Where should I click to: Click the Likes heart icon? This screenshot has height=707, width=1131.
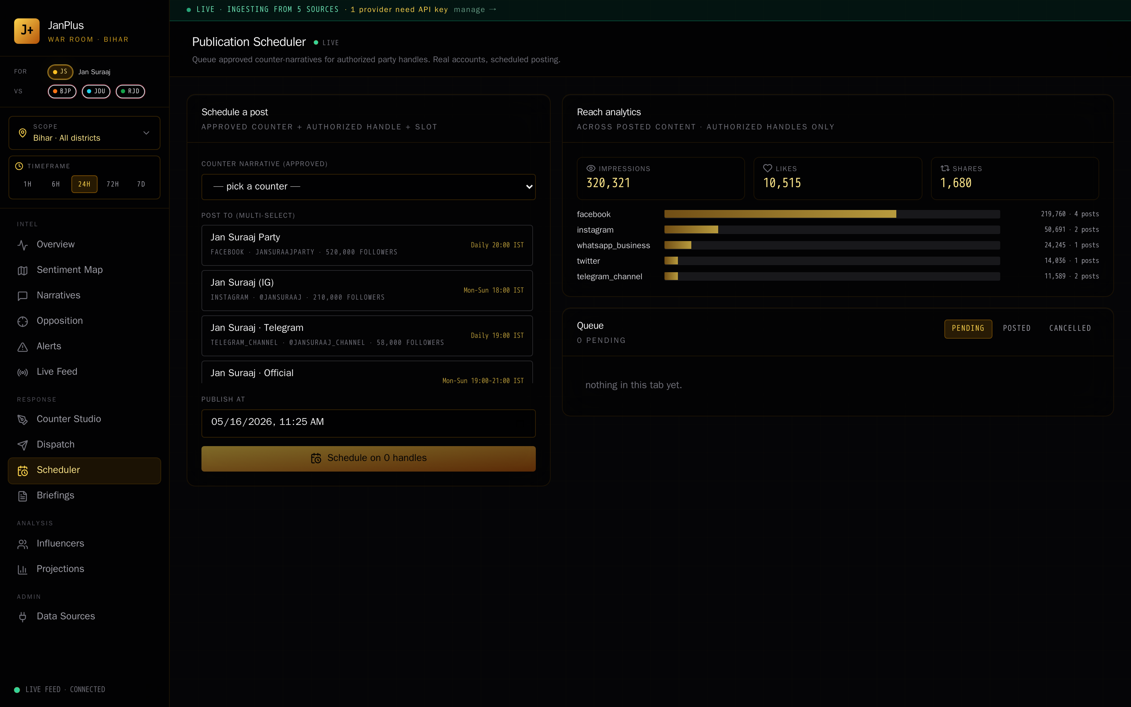coord(767,168)
